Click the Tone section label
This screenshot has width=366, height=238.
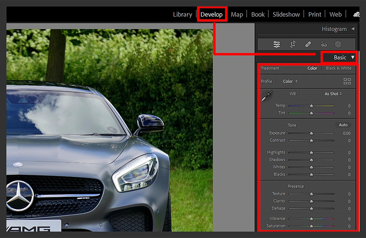tap(292, 125)
